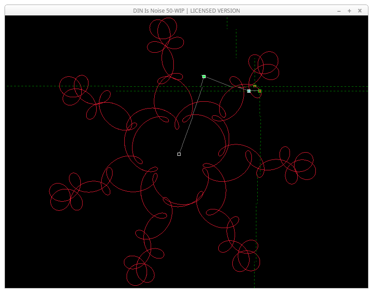The image size is (373, 293).
Task: Maximize the DIN Is Noise window
Action: tap(349, 10)
